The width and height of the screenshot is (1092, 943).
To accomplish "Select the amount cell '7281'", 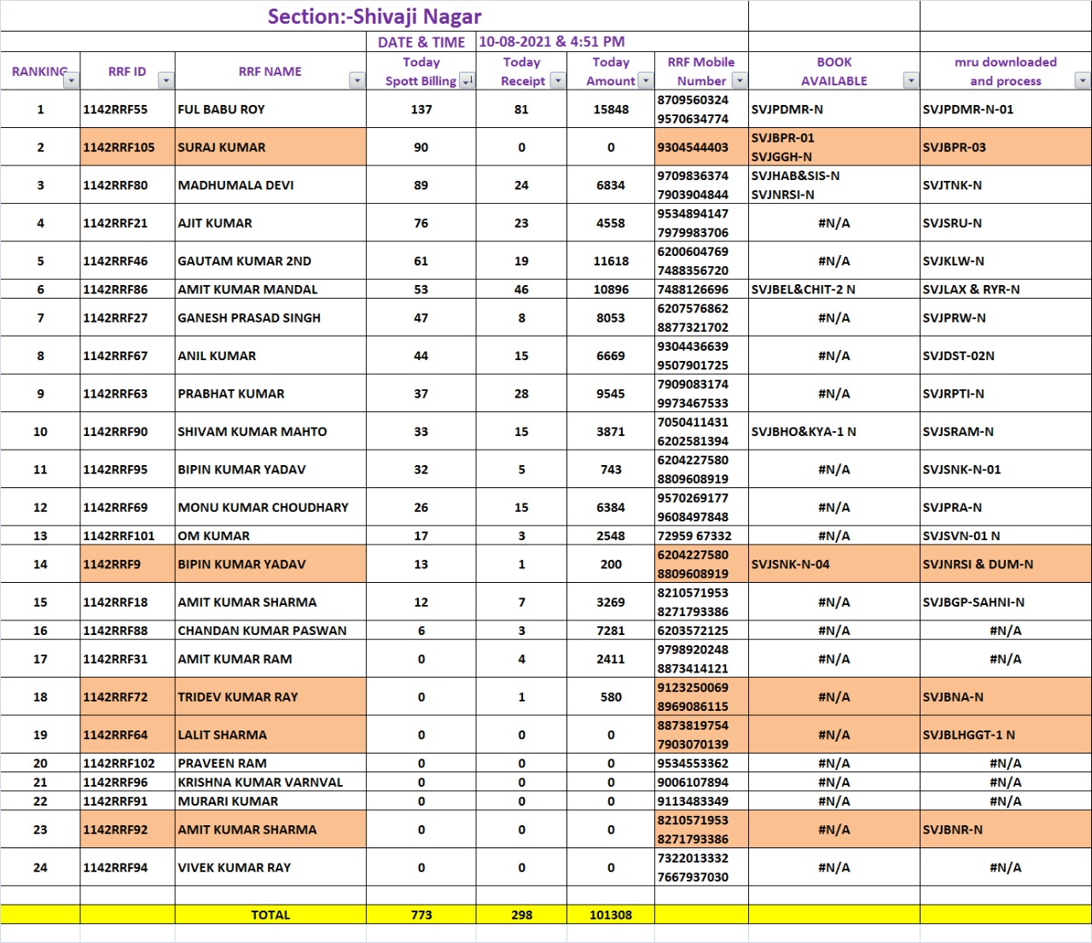I will [611, 631].
